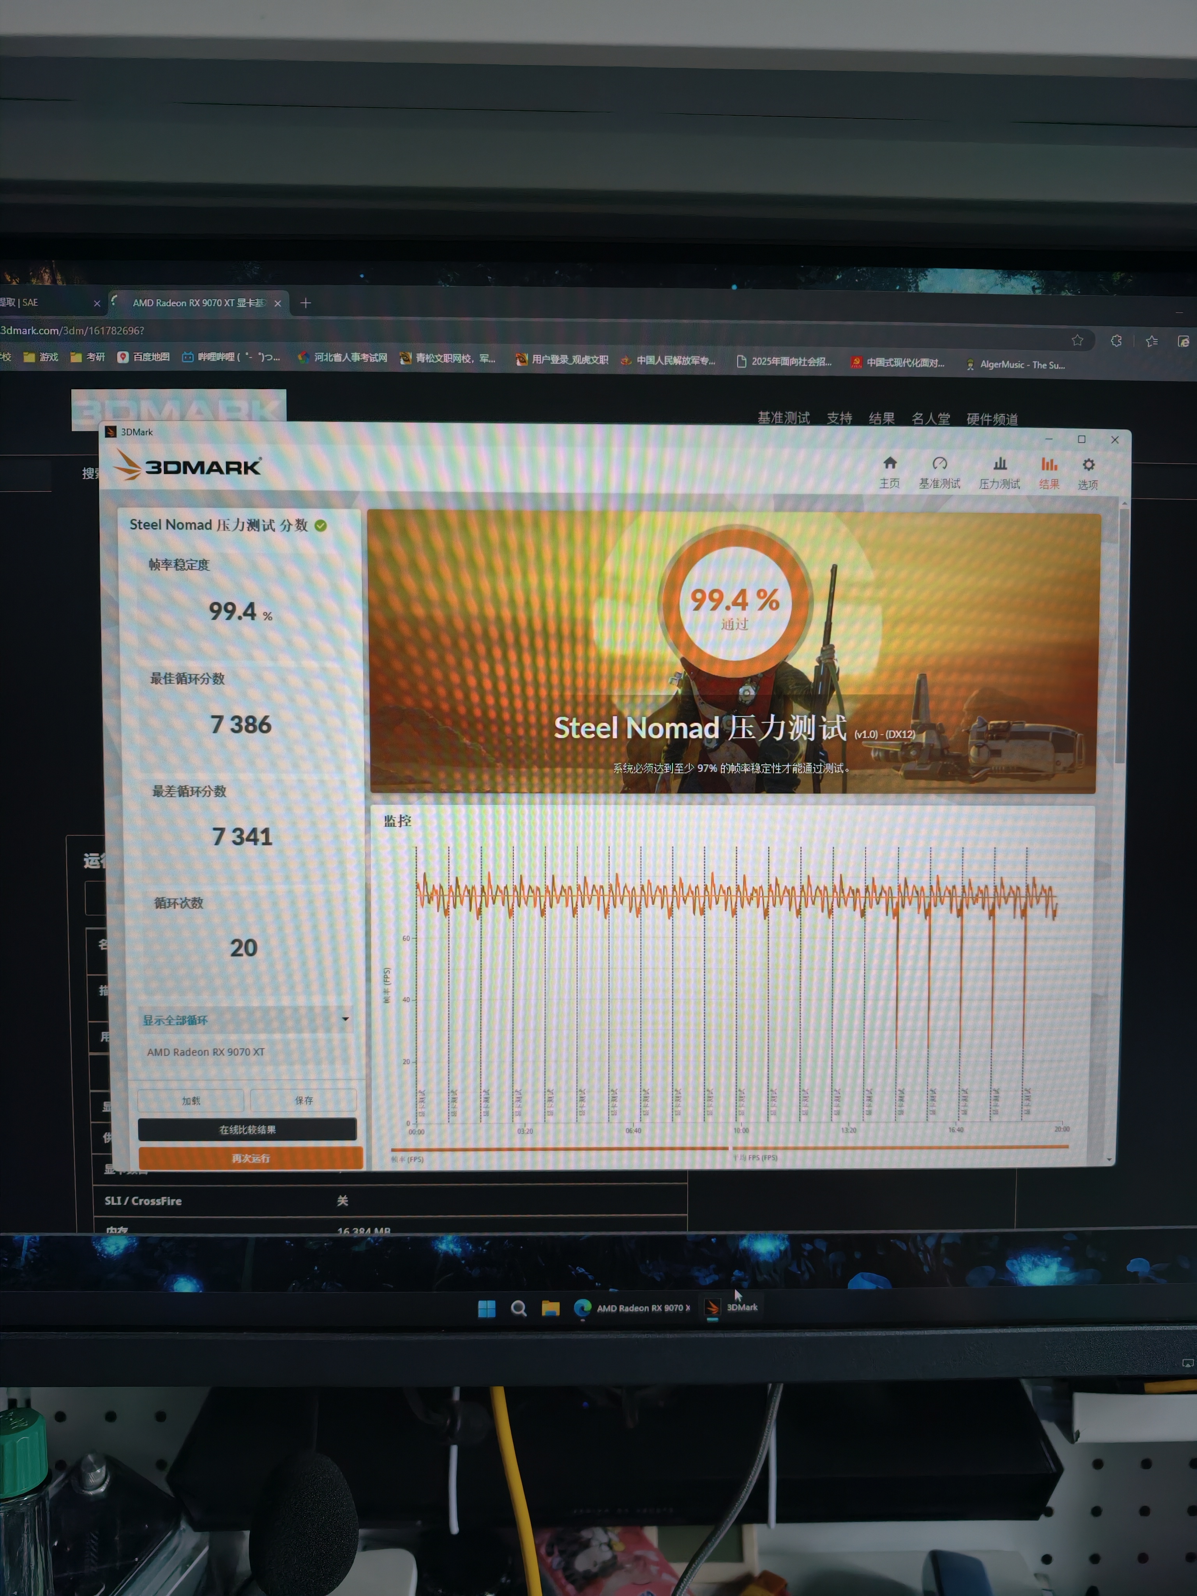Click 硬件频道 in the 3DMark website menu
Viewport: 1197px width, 1596px height.
point(992,419)
